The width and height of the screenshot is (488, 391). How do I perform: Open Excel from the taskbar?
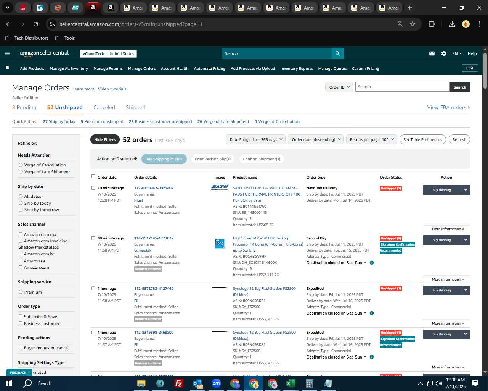pos(291,383)
